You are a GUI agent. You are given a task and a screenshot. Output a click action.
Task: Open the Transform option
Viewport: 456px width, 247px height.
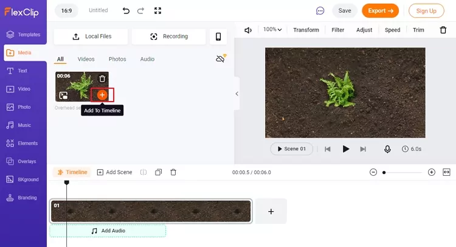pyautogui.click(x=306, y=30)
